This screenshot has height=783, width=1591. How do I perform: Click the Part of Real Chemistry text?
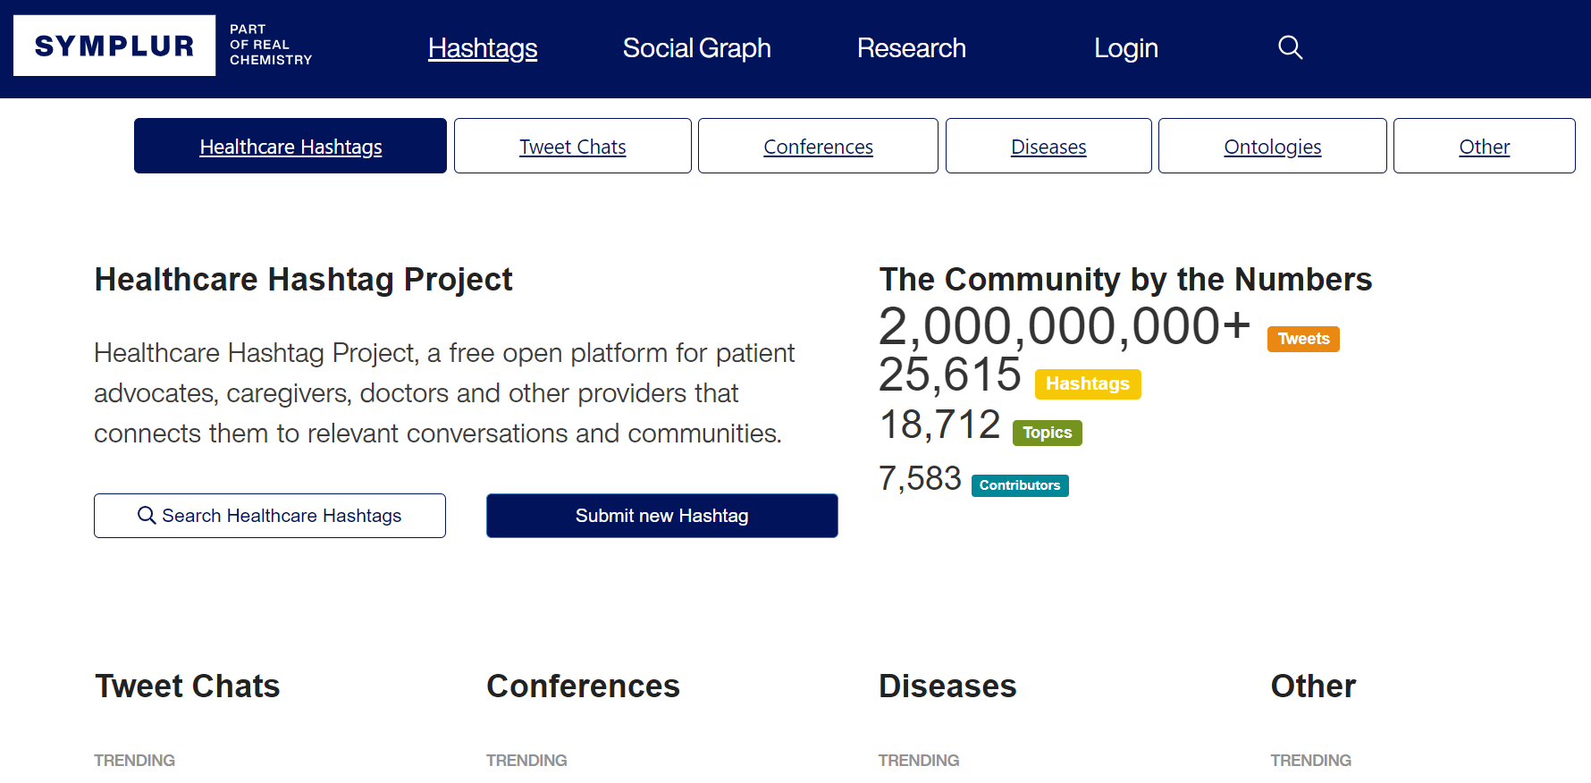[x=270, y=45]
